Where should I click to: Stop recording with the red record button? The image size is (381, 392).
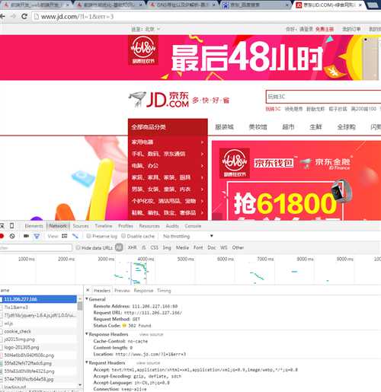click(x=2, y=236)
